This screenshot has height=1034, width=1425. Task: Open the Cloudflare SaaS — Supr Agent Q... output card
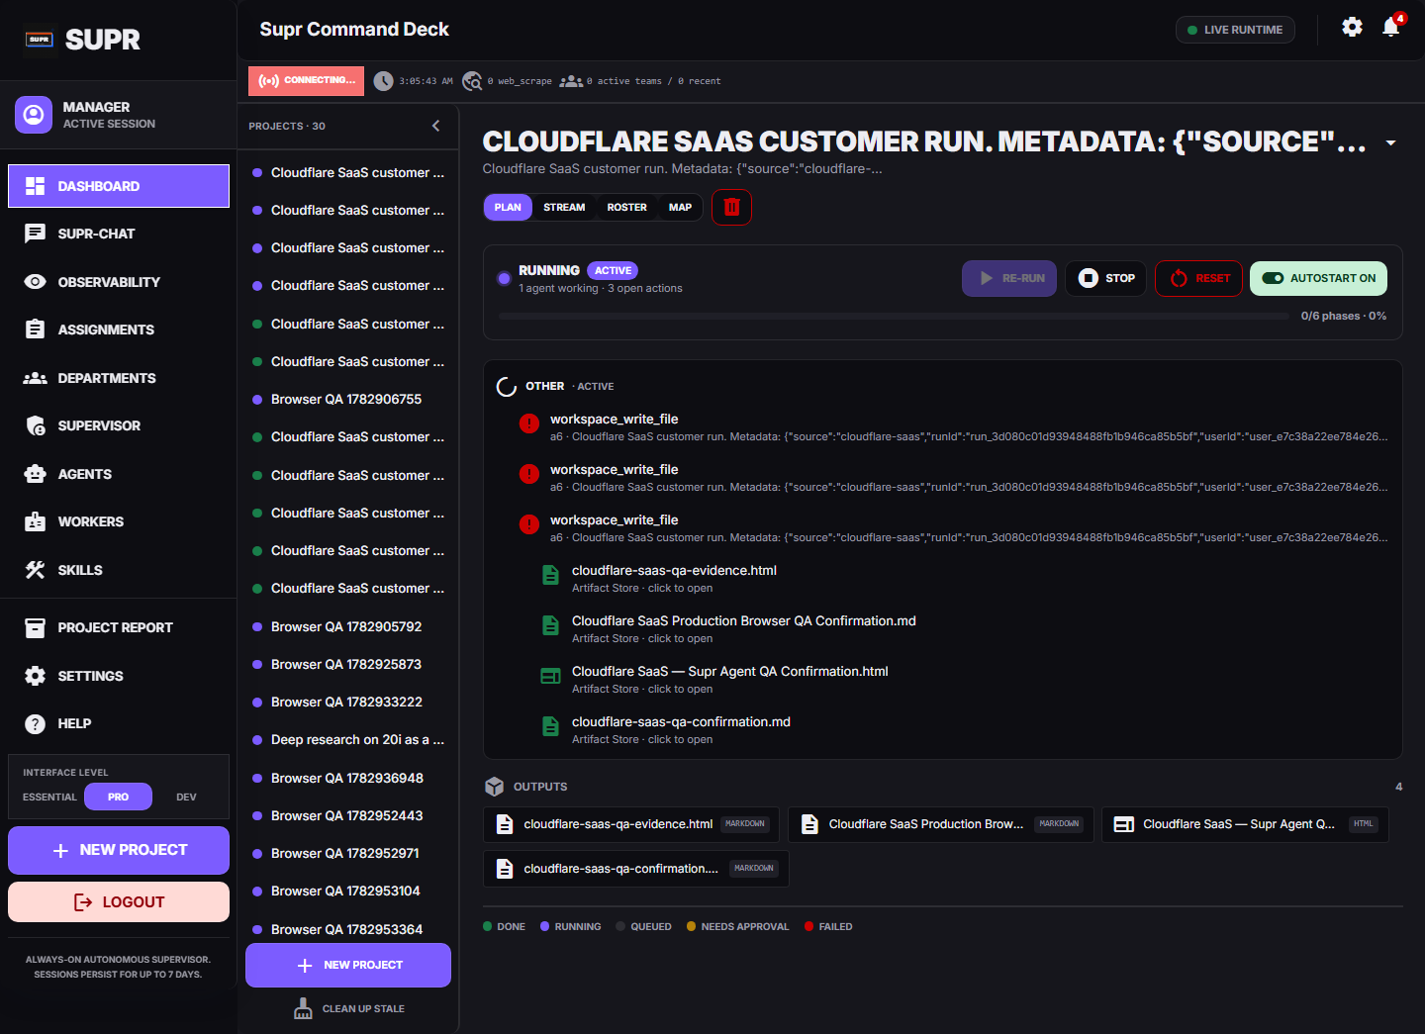tap(1246, 824)
